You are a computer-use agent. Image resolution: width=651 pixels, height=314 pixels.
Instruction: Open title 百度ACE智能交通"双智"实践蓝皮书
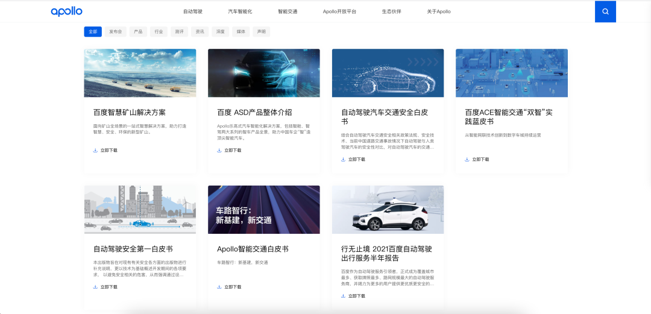509,117
